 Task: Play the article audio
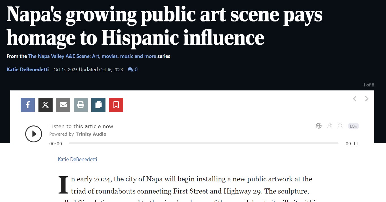point(34,134)
